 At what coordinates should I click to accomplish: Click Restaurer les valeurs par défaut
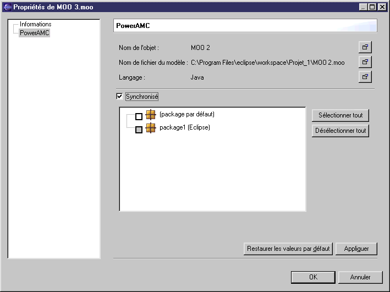[x=288, y=249]
